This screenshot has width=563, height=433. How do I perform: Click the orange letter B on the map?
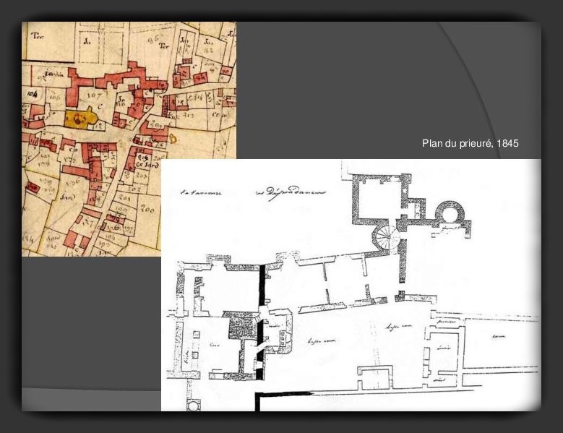click(x=172, y=136)
